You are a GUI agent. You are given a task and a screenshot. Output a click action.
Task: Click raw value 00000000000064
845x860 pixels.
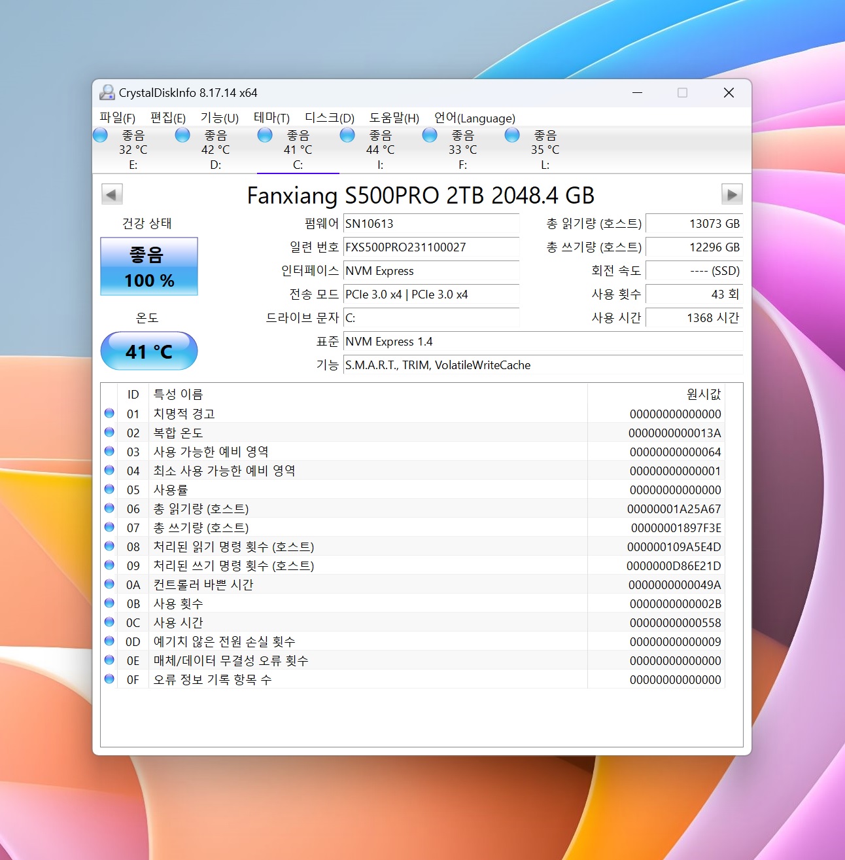click(x=676, y=452)
